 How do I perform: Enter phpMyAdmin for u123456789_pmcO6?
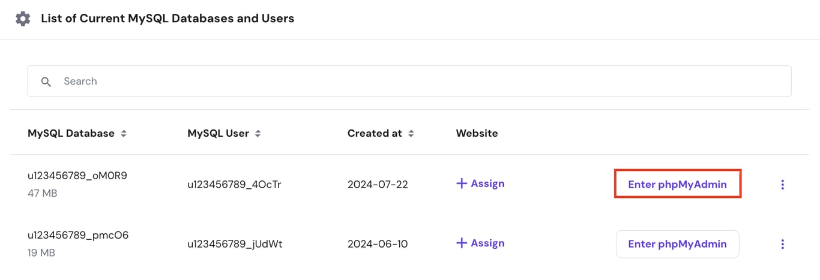(x=677, y=244)
